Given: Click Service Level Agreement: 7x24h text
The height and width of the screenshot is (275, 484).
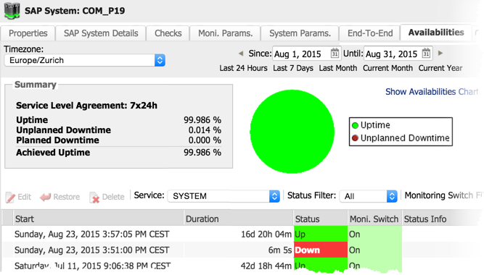Looking at the screenshot, I should coord(86,106).
